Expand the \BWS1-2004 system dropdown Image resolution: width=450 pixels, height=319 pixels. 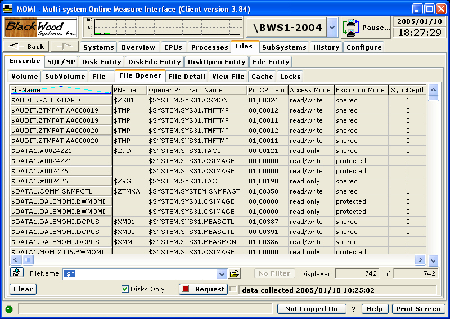[x=332, y=27]
